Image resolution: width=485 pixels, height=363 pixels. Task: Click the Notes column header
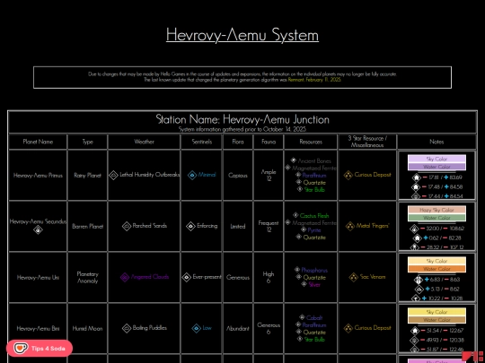tap(436, 142)
